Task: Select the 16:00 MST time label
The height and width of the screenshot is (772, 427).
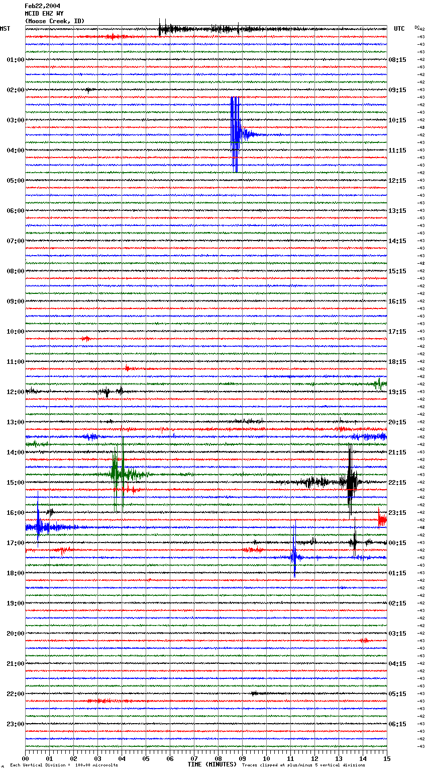Action: [x=15, y=513]
